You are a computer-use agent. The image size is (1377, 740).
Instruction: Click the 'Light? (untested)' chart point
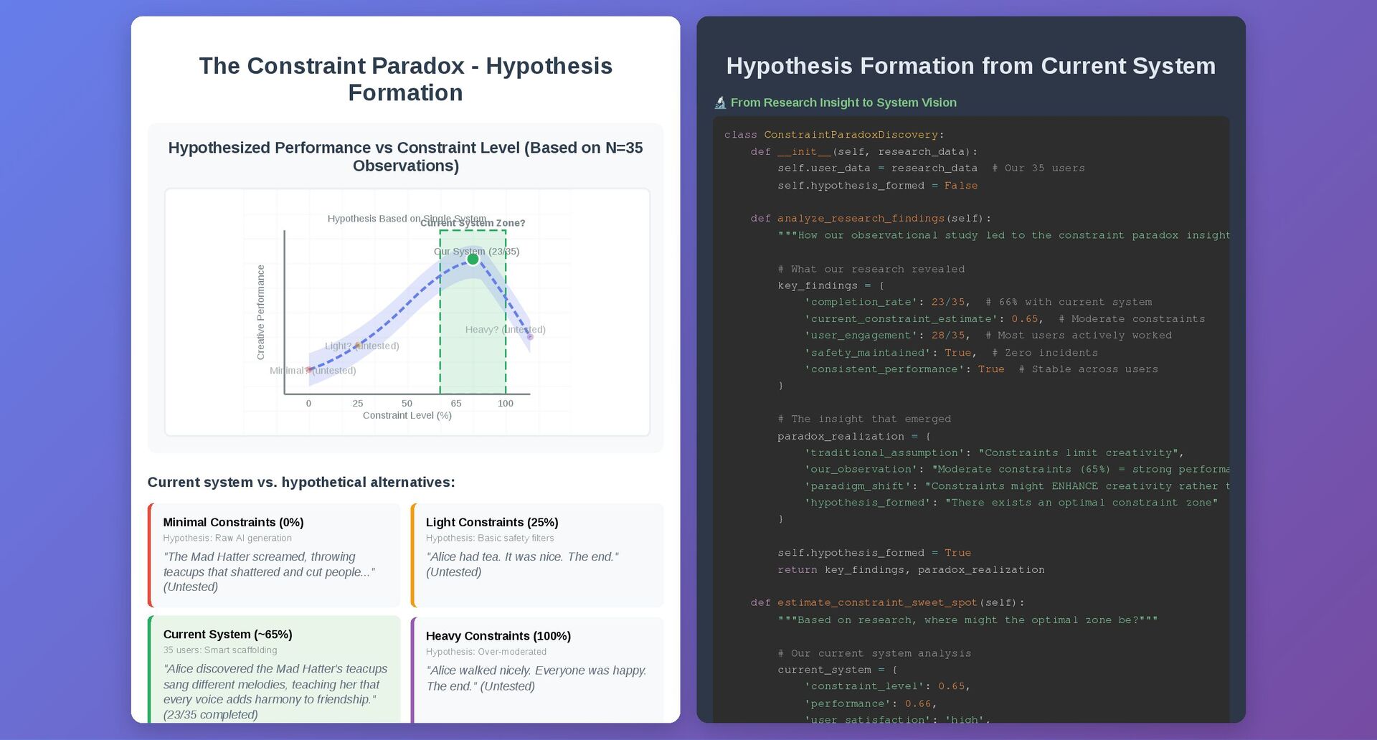coord(357,346)
